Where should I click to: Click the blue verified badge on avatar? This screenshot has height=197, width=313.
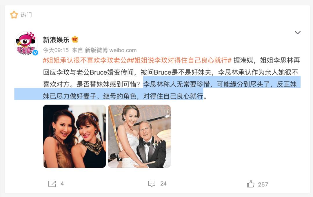click(35, 53)
